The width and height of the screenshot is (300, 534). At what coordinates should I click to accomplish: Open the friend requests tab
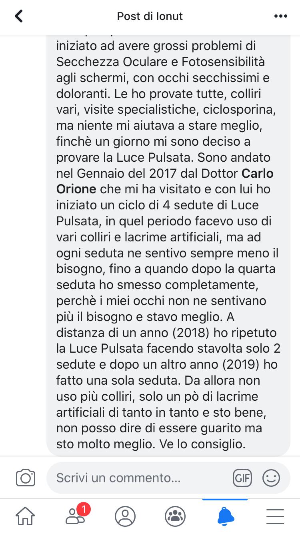[75, 516]
